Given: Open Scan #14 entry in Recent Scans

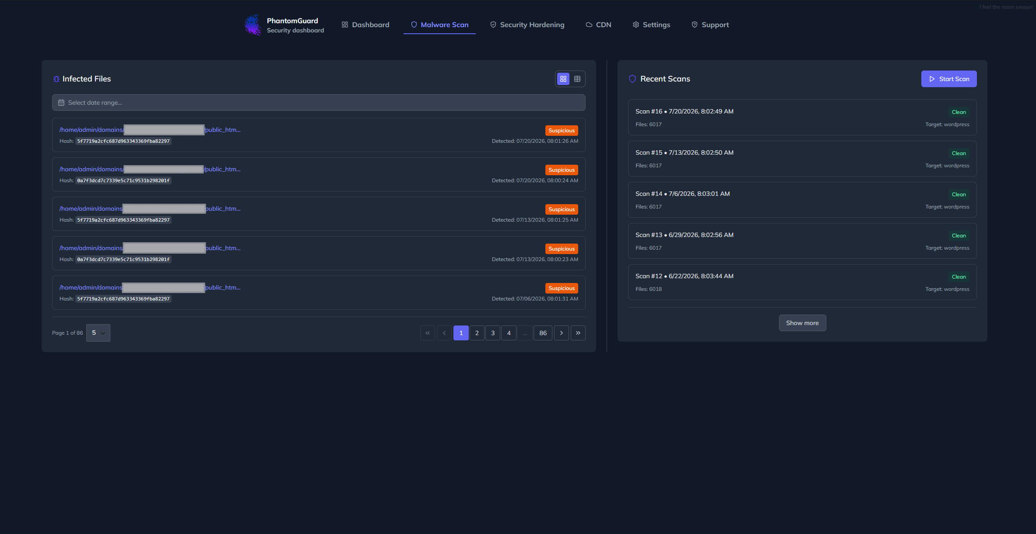Looking at the screenshot, I should pyautogui.click(x=802, y=200).
